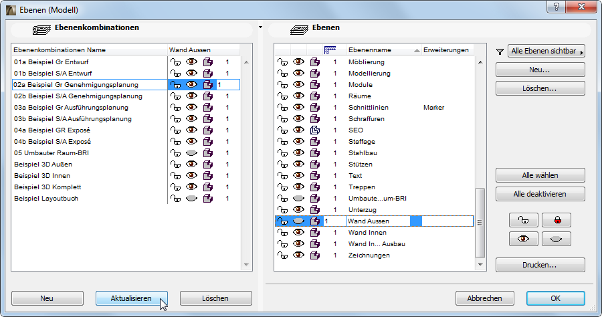Viewport: 602px width, 317px height.
Task: Select combination 04b Beispiel S/A Exposé
Action: coord(53,142)
